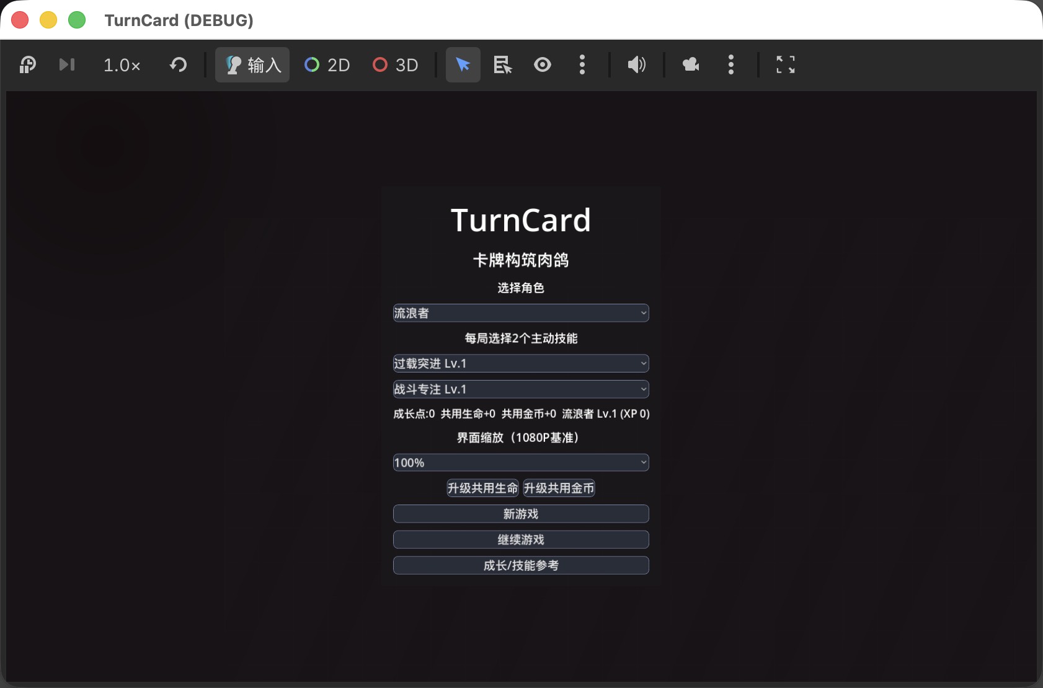1043x688 pixels.
Task: Click the TurnCard (DEBUG) window title
Action: click(179, 20)
